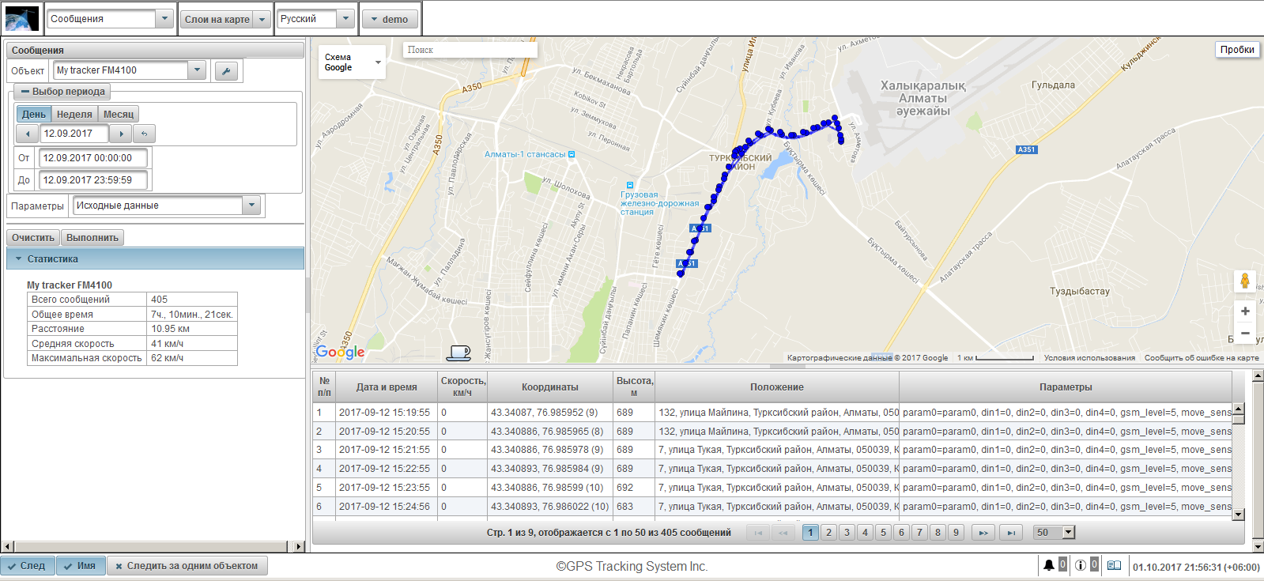Jump to last page of messages

1011,533
